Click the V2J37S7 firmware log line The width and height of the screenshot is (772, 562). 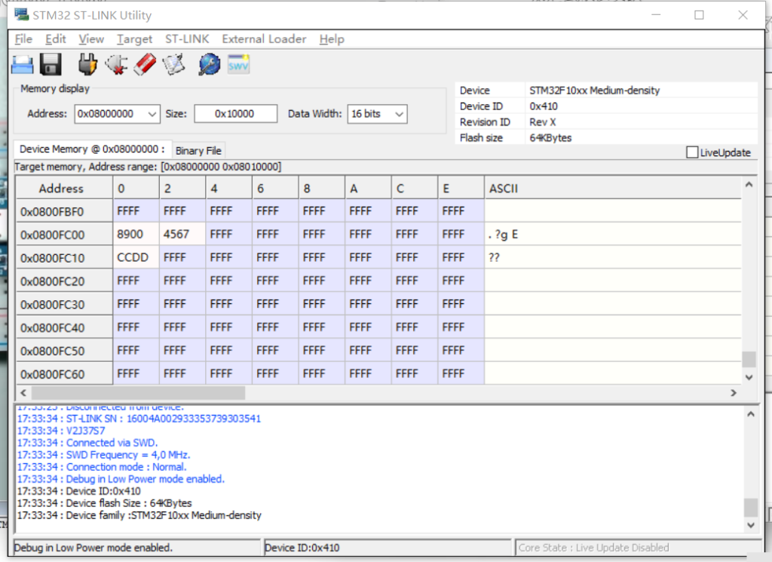tap(61, 431)
